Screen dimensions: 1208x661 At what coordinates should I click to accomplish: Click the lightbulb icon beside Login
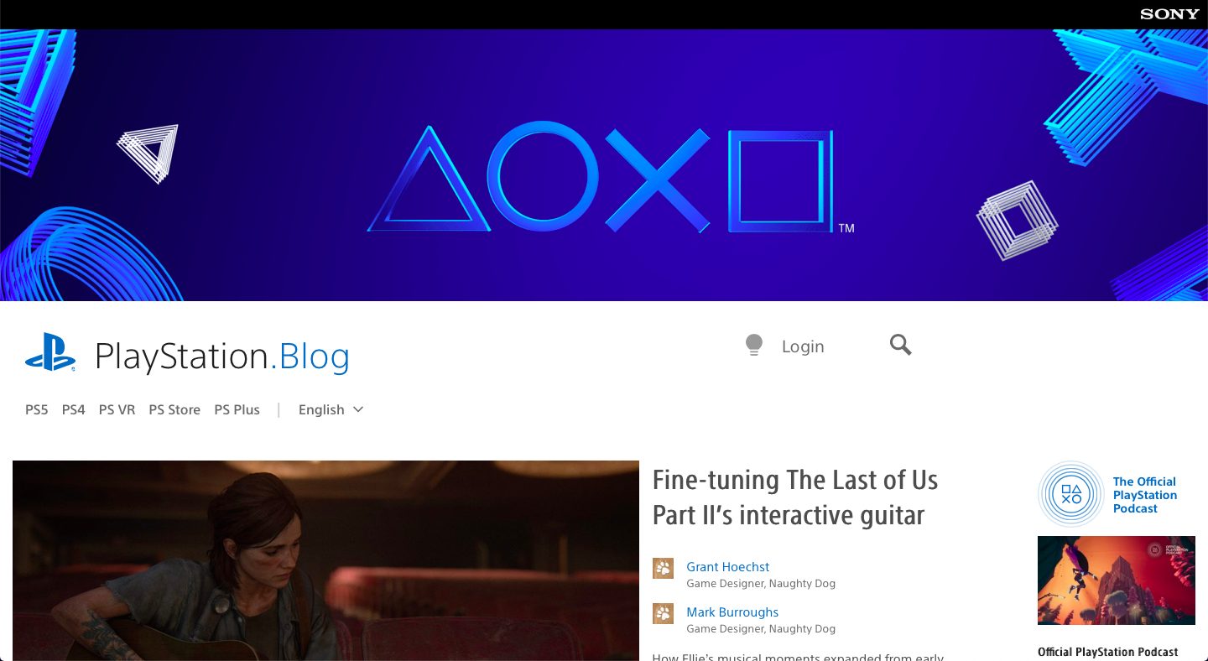[x=754, y=346]
